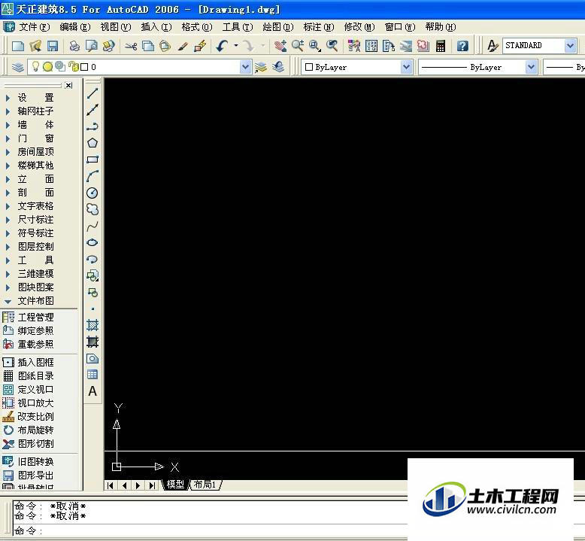Open the 标注(N) menu
Viewport: 585px width, 541px height.
[319, 27]
